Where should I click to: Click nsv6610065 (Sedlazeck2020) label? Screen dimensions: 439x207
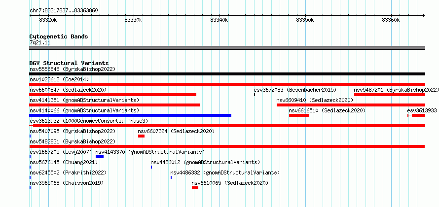point(230,183)
